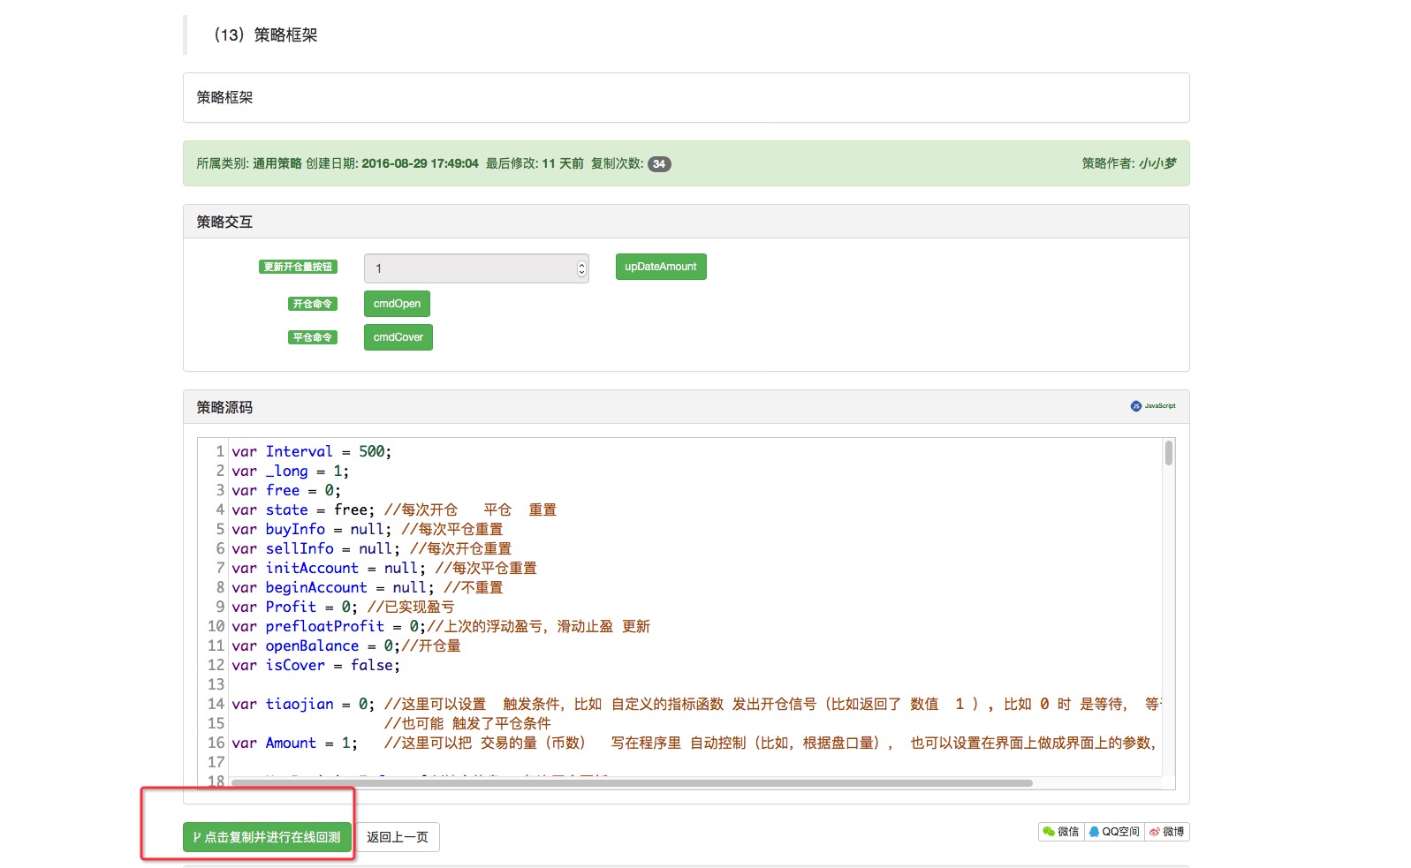Click code line 9 var Profit = 0

pyautogui.click(x=343, y=607)
